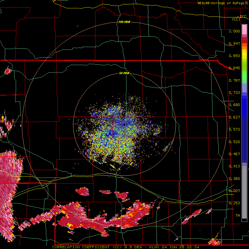Select the 0.253 legend value
This screenshot has height=249, width=249.
[x=234, y=203]
